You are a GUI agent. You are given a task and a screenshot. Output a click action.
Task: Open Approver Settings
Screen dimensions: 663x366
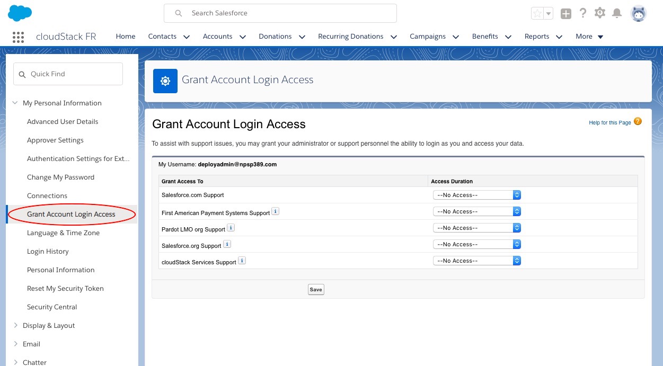point(55,140)
